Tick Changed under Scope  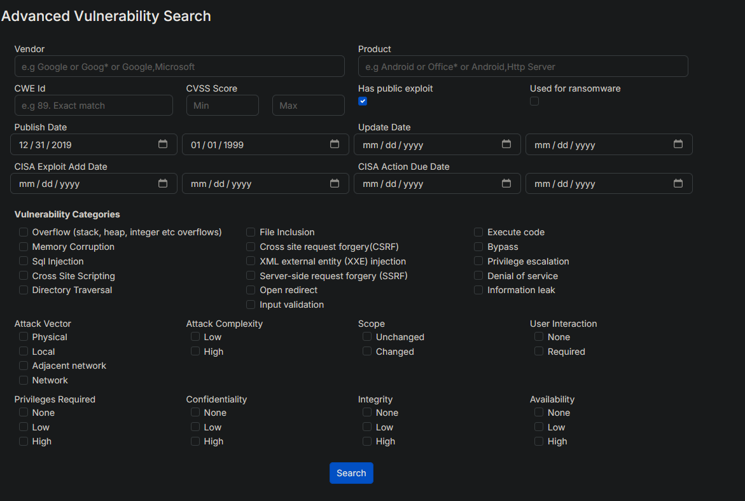pos(367,352)
